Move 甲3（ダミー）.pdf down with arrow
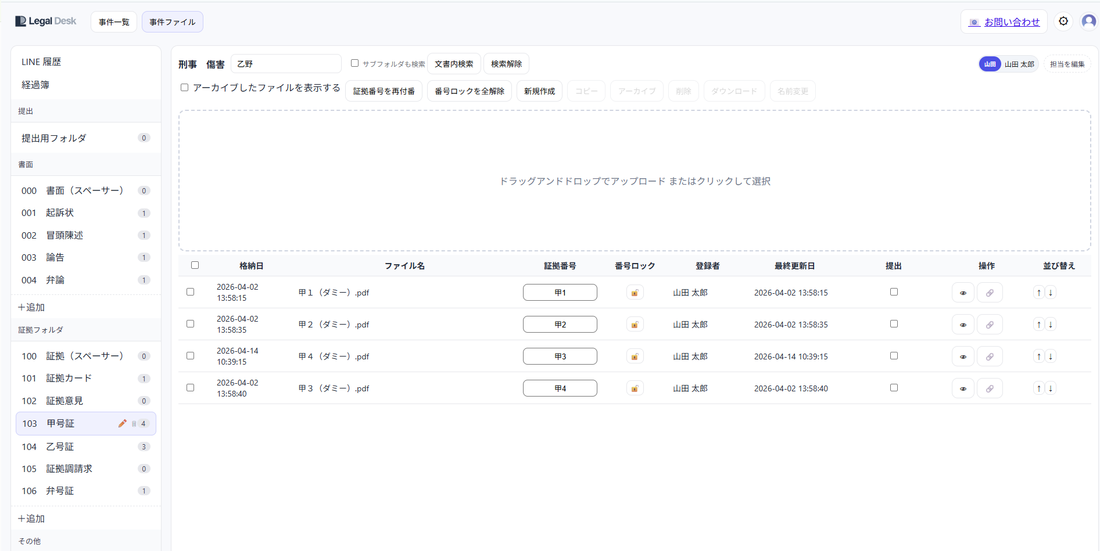This screenshot has width=1100, height=551. [1051, 388]
